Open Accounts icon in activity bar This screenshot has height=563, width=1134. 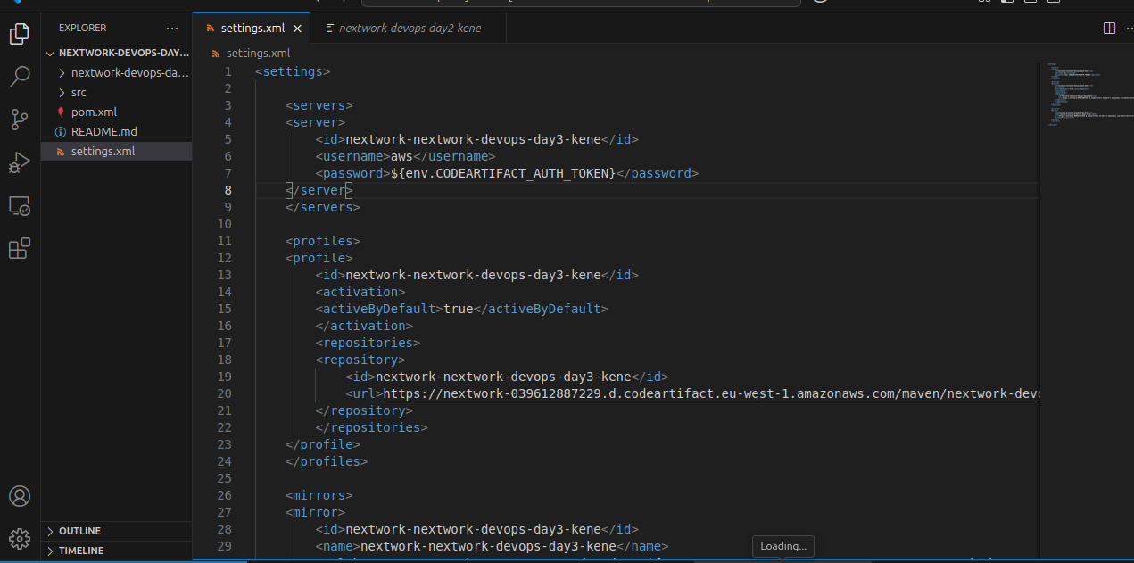pyautogui.click(x=20, y=496)
